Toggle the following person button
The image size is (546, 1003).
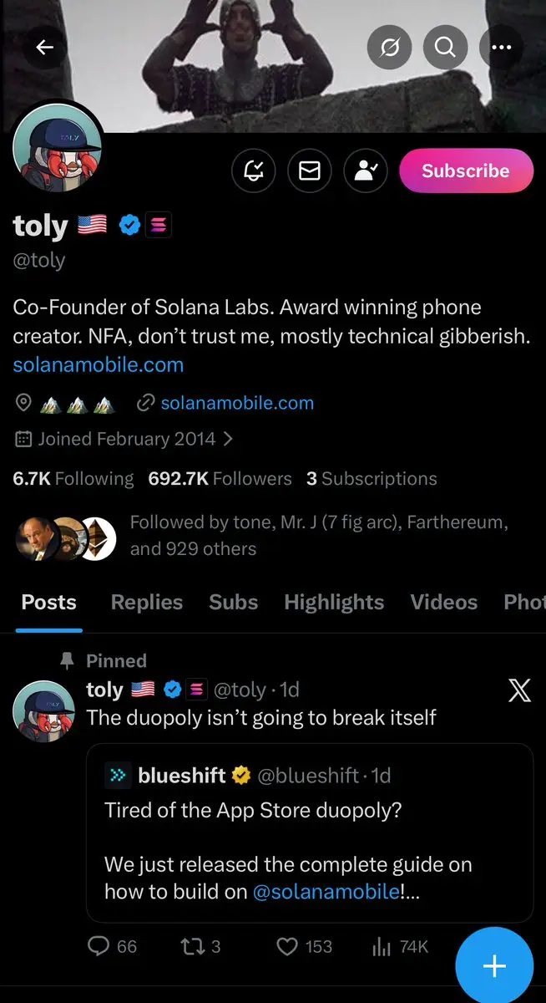pyautogui.click(x=366, y=171)
